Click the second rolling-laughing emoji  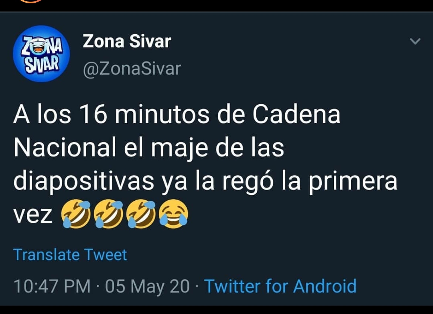(108, 214)
